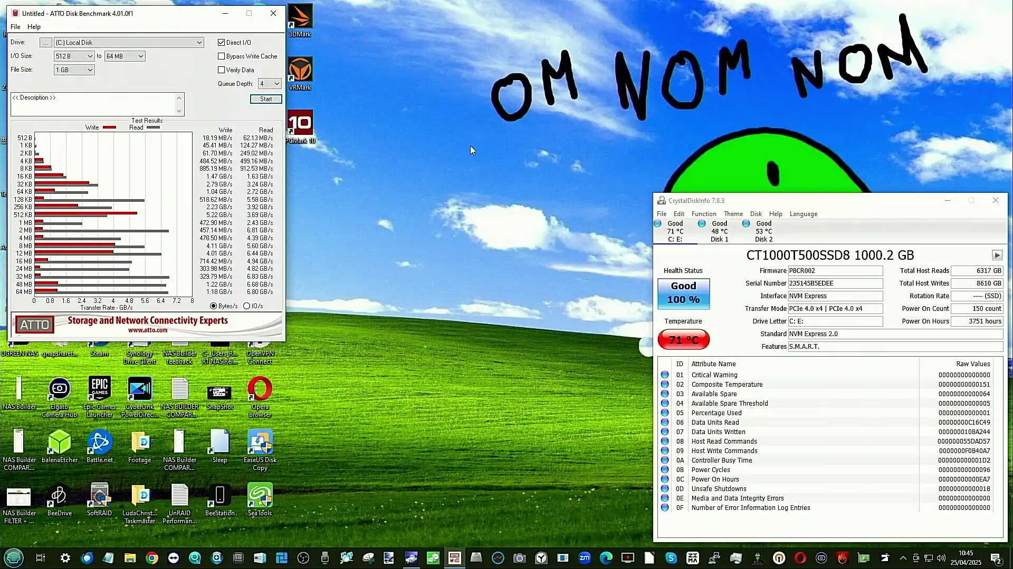The height and width of the screenshot is (569, 1013).
Task: Open the VRMark desktop shortcut
Action: (x=300, y=74)
